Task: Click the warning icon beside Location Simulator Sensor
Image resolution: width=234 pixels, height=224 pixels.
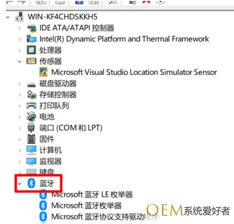Action: click(44, 72)
